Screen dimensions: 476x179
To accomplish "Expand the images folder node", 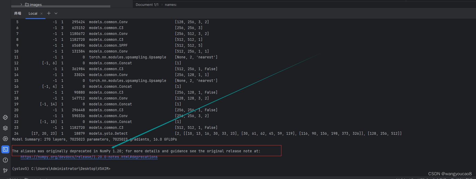I will point(21,5).
